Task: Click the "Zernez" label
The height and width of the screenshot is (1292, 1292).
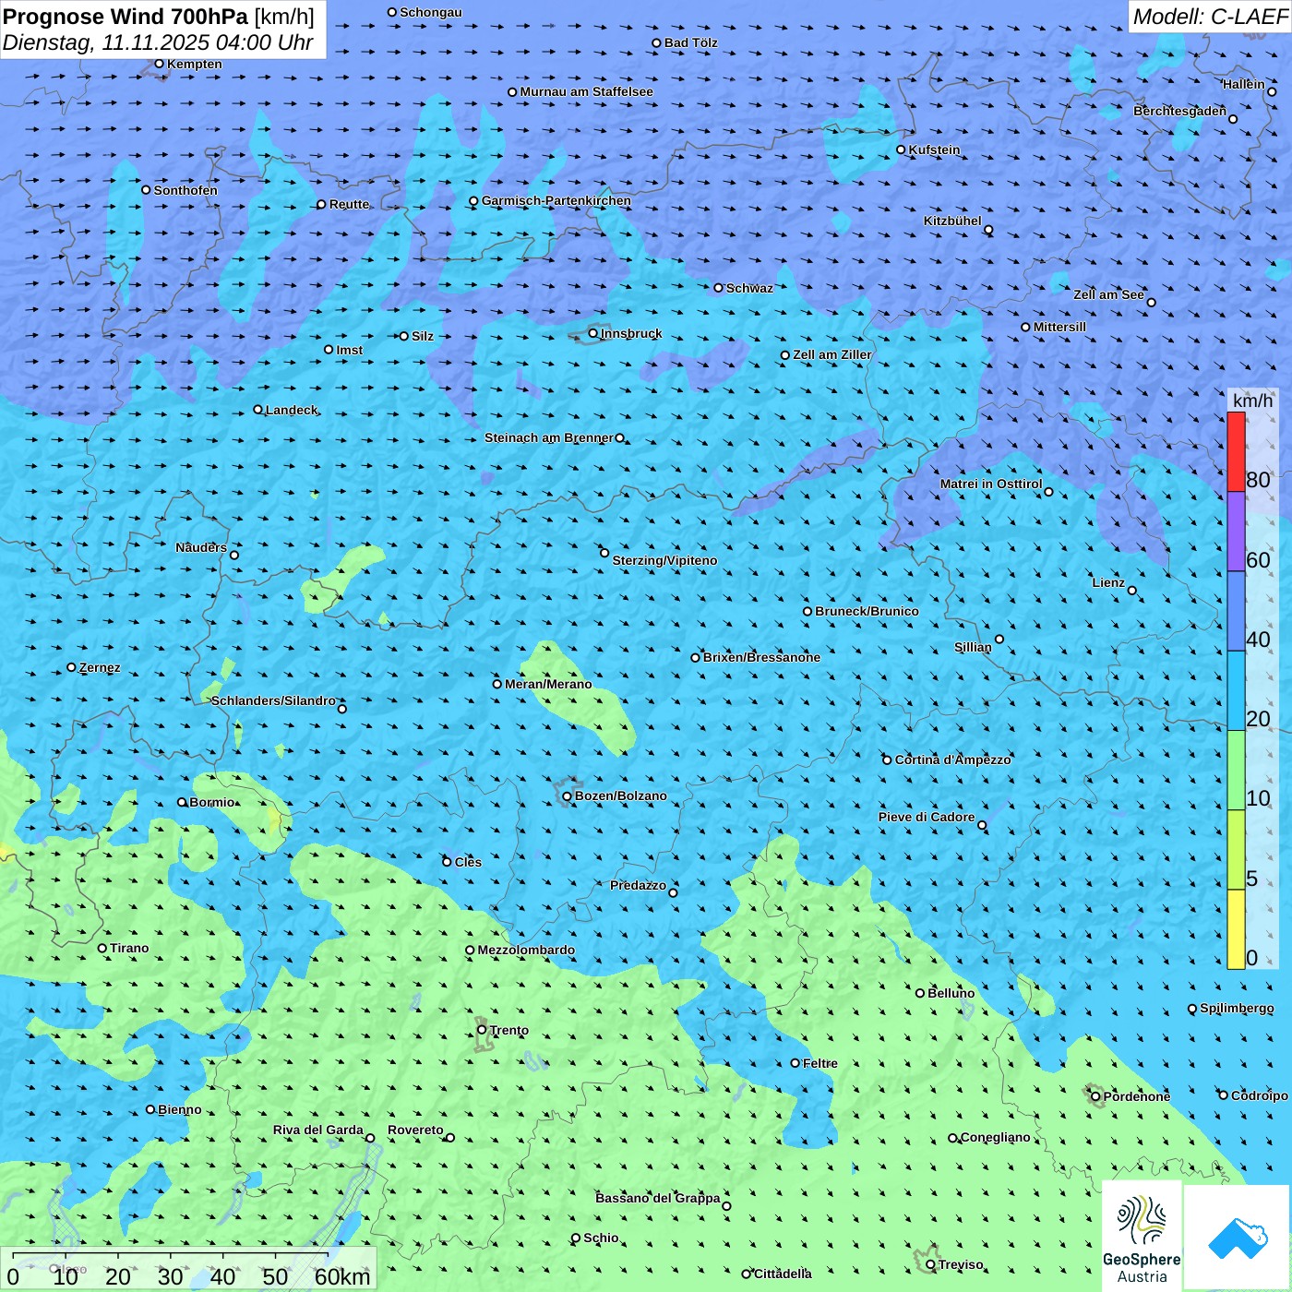Action: 100,667
